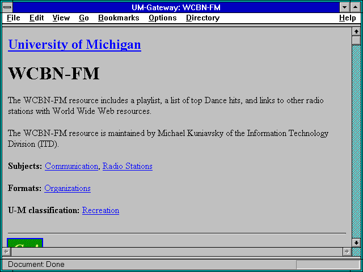Viewport: 363px width, 272px height.
Task: Open the Communication subject link
Action: [x=71, y=166]
